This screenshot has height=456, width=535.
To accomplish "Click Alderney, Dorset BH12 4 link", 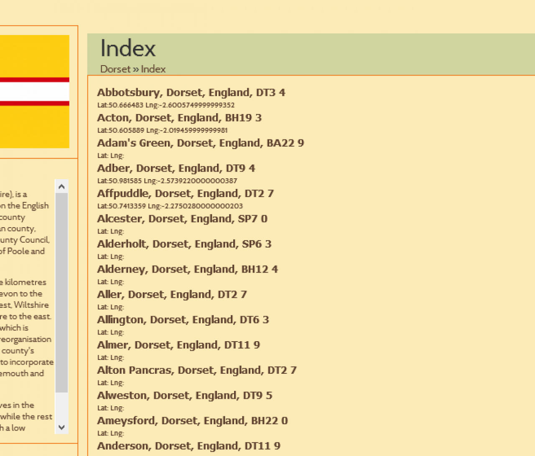I will coord(187,269).
